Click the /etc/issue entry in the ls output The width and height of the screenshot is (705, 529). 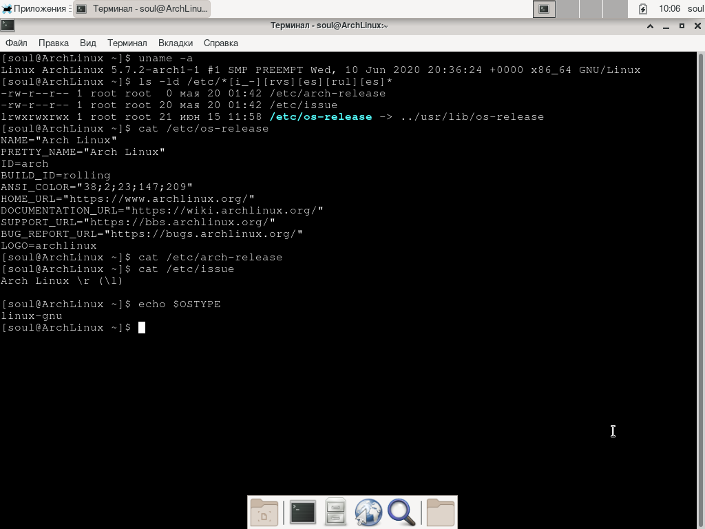point(304,105)
